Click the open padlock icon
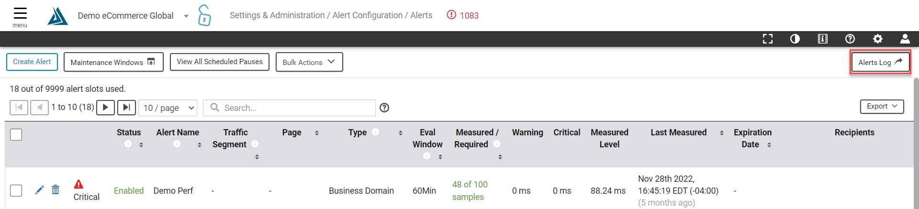This screenshot has width=919, height=209. (x=204, y=15)
